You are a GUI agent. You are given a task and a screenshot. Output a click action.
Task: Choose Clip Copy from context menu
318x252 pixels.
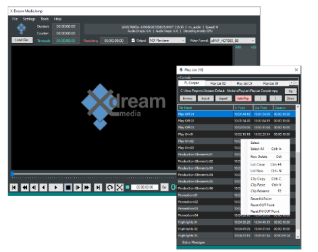(265, 179)
